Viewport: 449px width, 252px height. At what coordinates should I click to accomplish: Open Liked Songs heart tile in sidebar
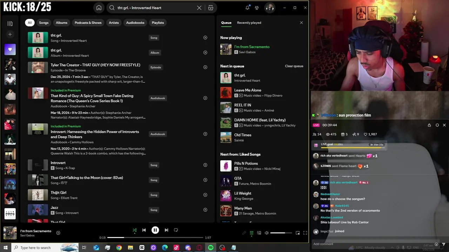10,49
